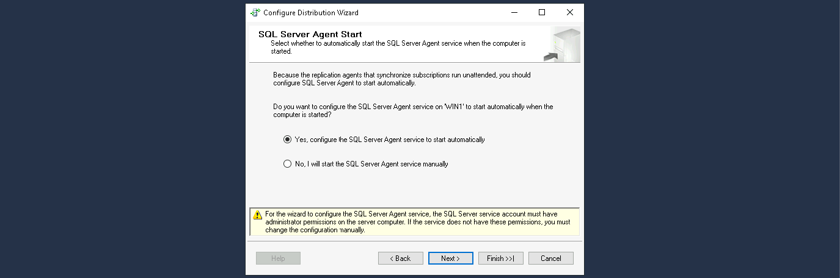Go to the previous page with Back
The width and height of the screenshot is (840, 278).
click(x=400, y=258)
